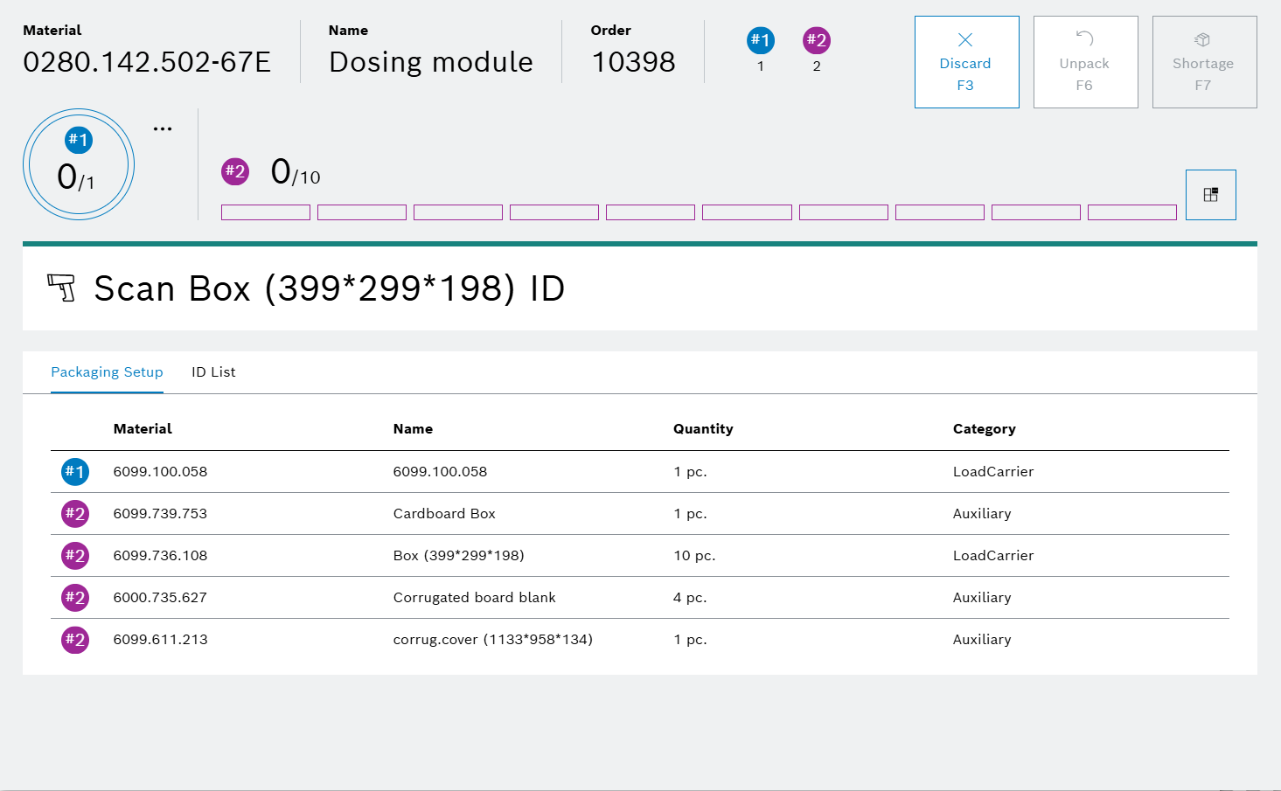Click the purple #2 badge in header
This screenshot has height=791, width=1281.
pyautogui.click(x=816, y=40)
